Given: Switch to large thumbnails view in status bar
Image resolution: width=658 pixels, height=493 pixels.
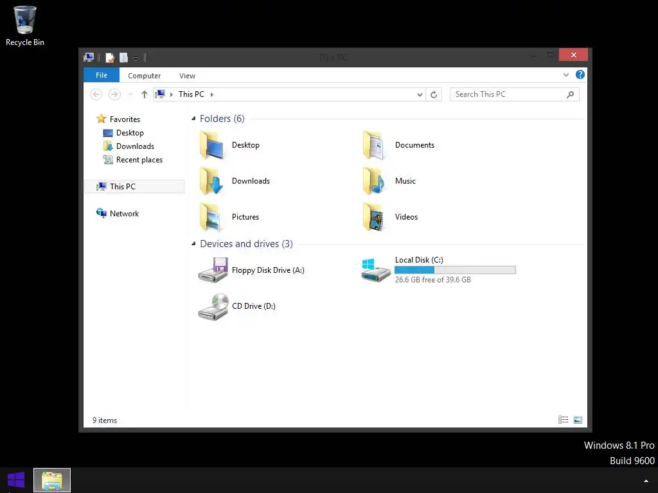Looking at the screenshot, I should [x=578, y=420].
